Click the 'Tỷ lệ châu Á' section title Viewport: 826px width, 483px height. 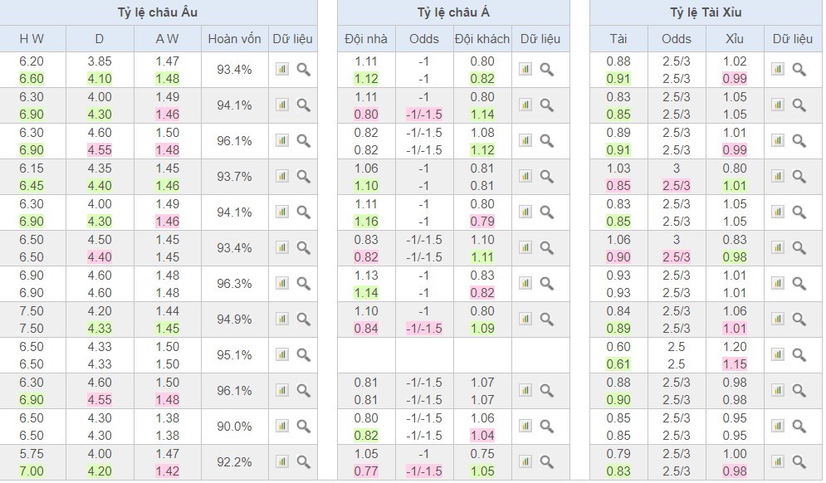453,12
